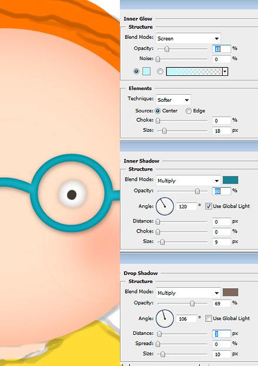
Task: Select Edge source radio button
Action: click(x=188, y=111)
